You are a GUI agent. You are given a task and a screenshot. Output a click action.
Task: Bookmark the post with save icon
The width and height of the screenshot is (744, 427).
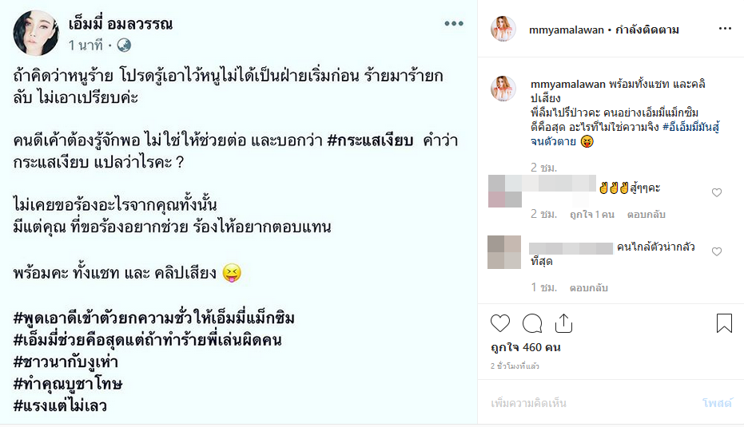[x=724, y=323]
